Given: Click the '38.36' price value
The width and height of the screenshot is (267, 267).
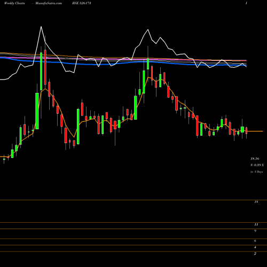Looking at the screenshot, I should point(255,159).
